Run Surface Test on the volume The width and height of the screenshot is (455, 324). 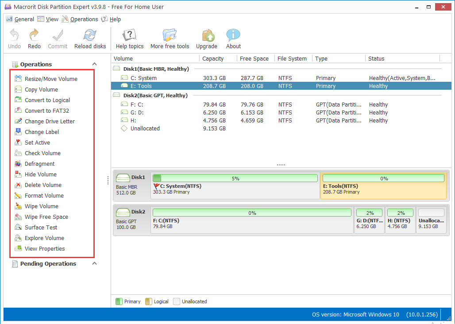click(41, 227)
